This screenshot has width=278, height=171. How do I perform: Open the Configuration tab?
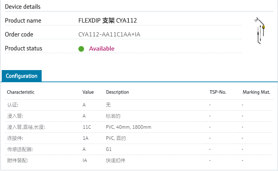(x=22, y=76)
